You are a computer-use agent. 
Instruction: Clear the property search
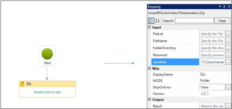[222, 21]
